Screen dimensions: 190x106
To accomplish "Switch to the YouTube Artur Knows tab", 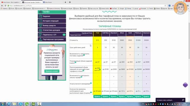I will (11, 2).
